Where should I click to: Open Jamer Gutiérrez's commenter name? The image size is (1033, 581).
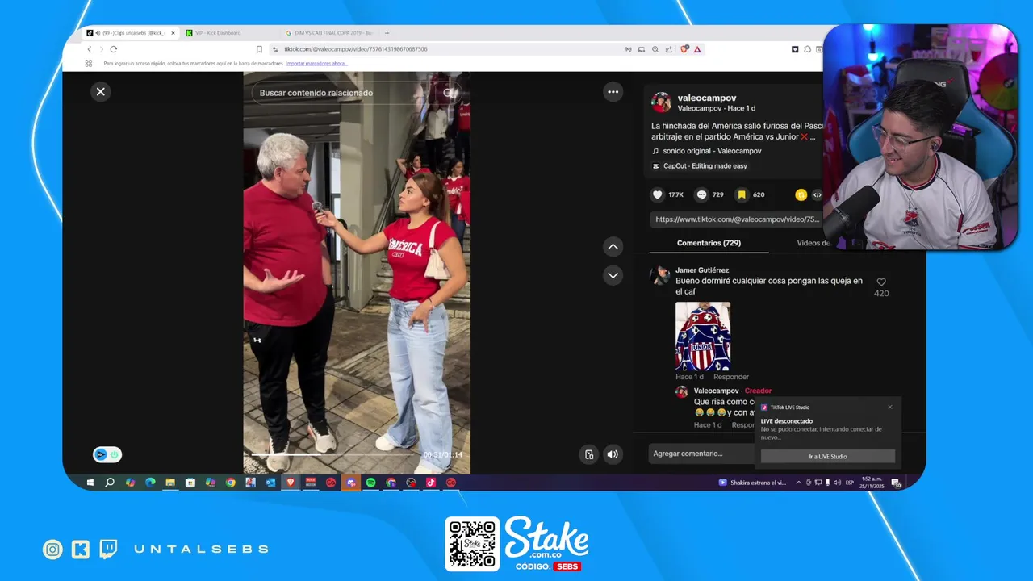(702, 270)
